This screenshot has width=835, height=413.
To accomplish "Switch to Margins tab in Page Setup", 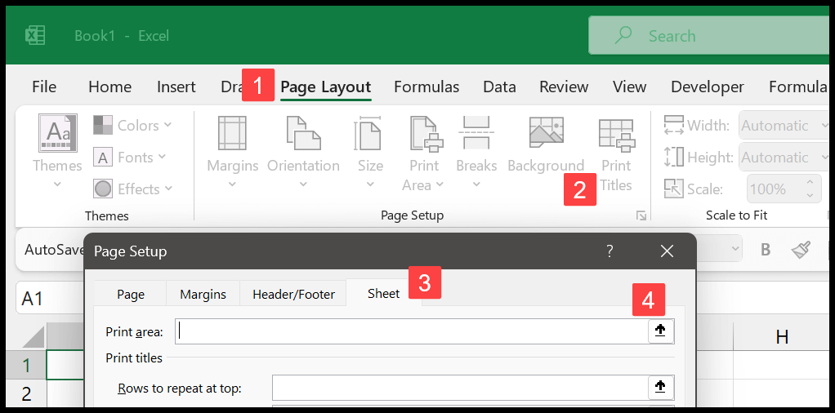I will pos(203,294).
